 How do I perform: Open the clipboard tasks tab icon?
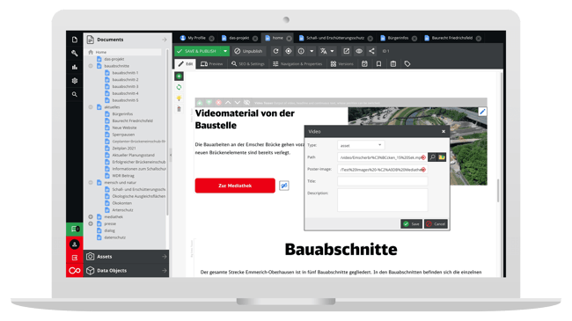(x=392, y=64)
